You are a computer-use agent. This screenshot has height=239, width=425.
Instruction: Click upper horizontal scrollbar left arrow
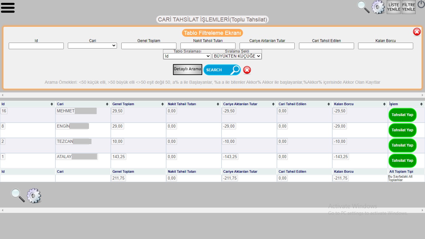pyautogui.click(x=2, y=95)
